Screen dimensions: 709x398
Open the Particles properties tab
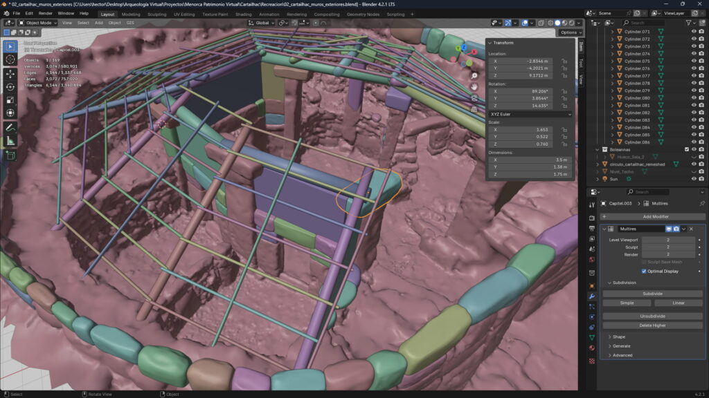pos(592,306)
